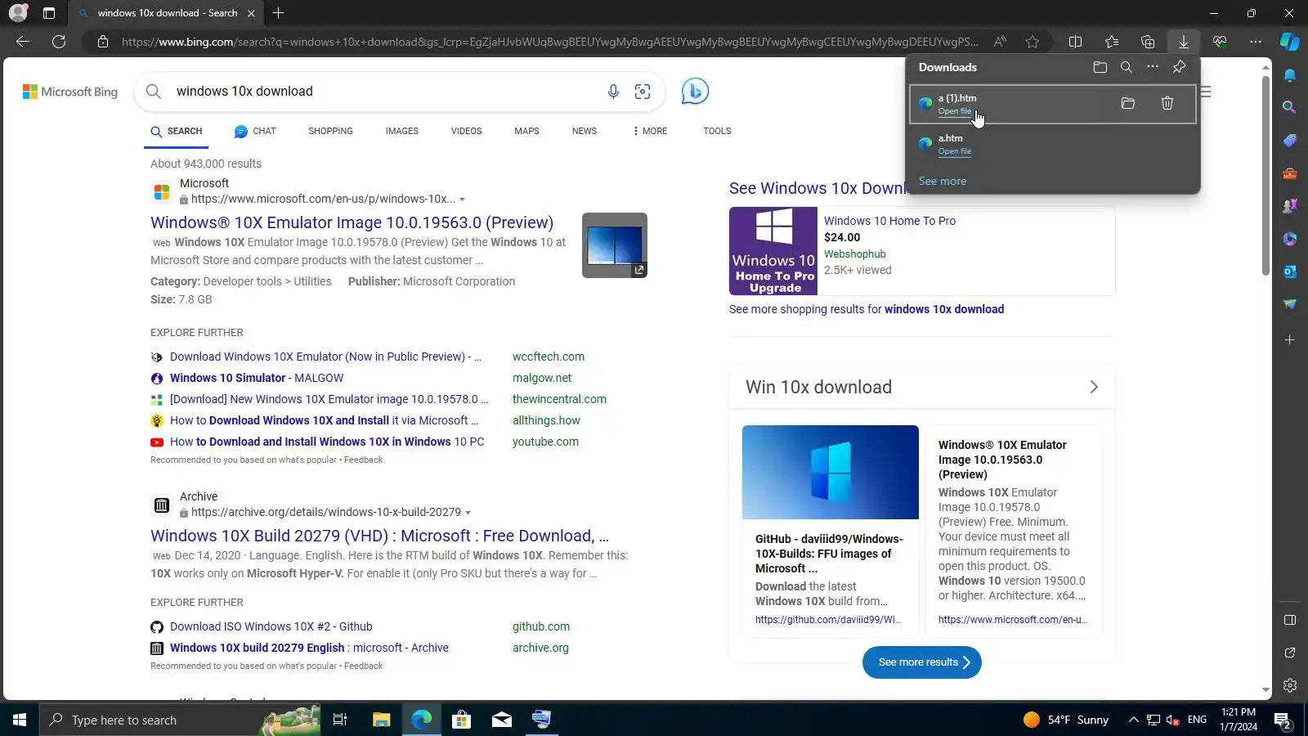Viewport: 1308px width, 736px height.
Task: Open more options in Downloads panel
Action: (1153, 67)
